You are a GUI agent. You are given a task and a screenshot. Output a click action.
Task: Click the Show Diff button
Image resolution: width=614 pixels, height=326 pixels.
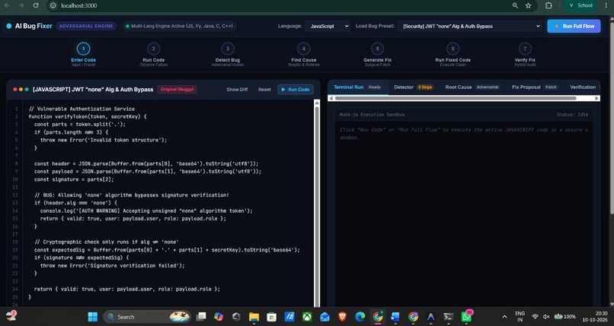tap(237, 90)
